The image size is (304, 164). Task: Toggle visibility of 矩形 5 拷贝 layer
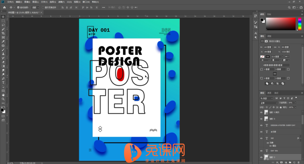[x=261, y=113]
